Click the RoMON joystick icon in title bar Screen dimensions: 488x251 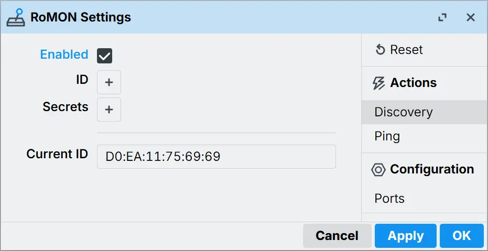click(16, 17)
